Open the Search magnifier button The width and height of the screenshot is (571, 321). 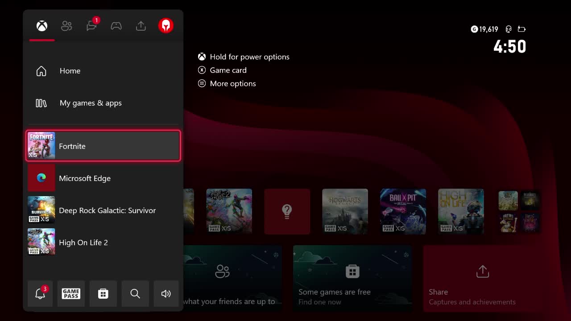(x=135, y=293)
